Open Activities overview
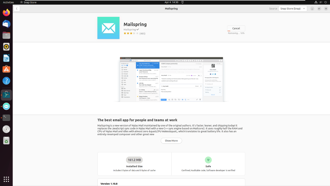330x186 pixels. (x=9, y=2)
